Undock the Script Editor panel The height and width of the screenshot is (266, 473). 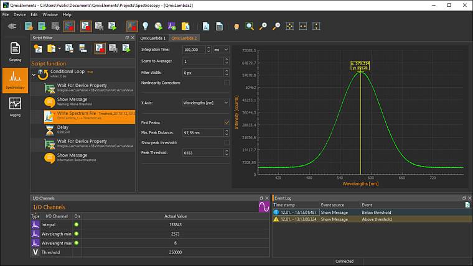pyautogui.click(x=127, y=38)
